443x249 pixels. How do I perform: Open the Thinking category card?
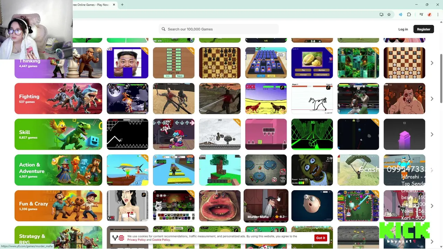click(x=58, y=63)
